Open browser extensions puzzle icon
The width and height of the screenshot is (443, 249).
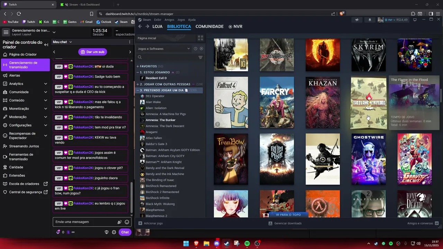pos(413,14)
